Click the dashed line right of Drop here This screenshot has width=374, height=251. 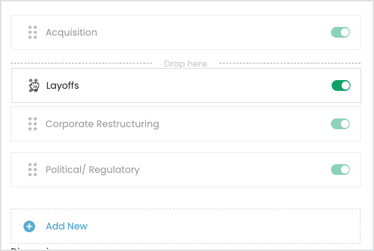click(290, 63)
